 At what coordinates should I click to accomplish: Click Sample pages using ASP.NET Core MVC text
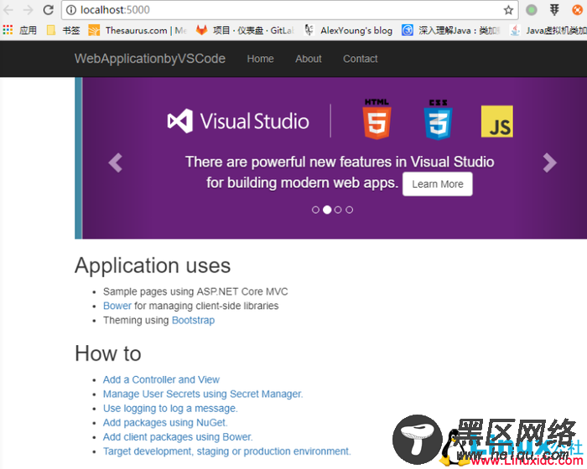tap(195, 291)
